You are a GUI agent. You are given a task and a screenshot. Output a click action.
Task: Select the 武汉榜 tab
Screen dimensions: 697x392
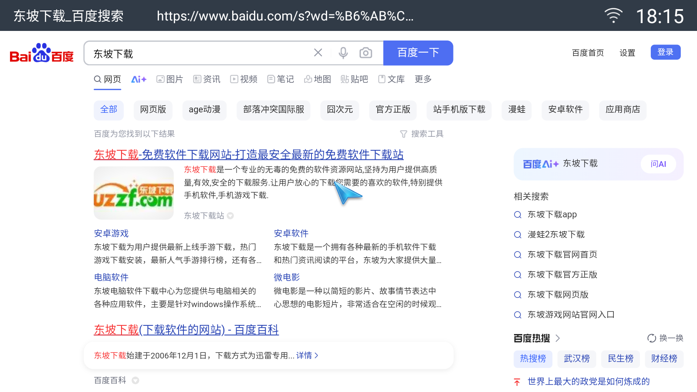[x=577, y=359]
